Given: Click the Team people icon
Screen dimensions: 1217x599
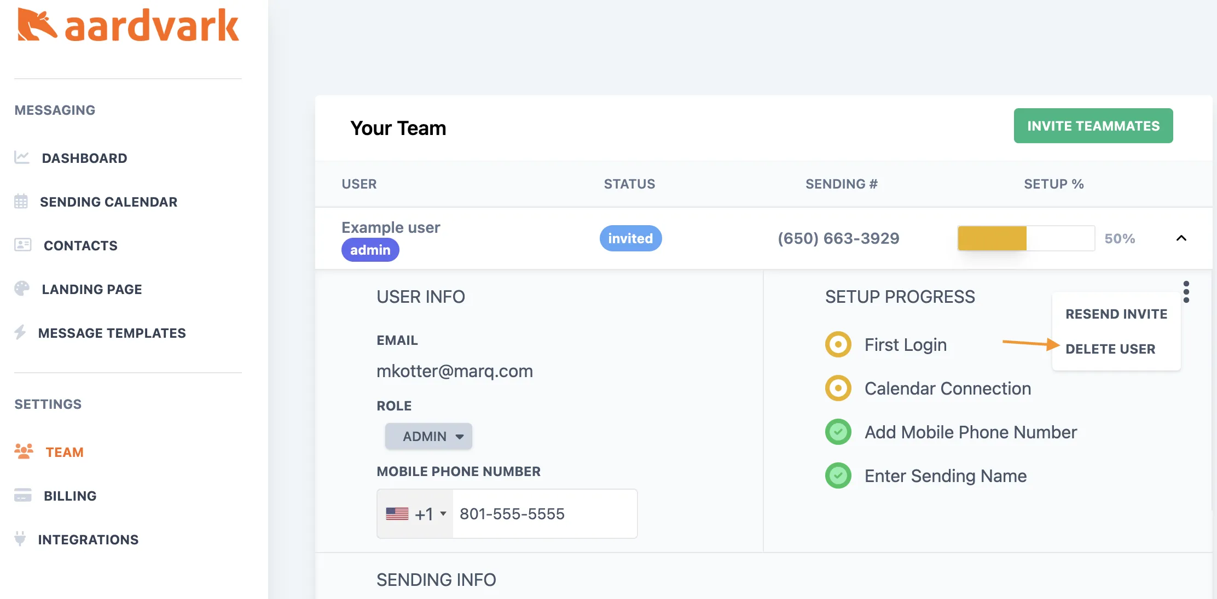Looking at the screenshot, I should (x=24, y=451).
